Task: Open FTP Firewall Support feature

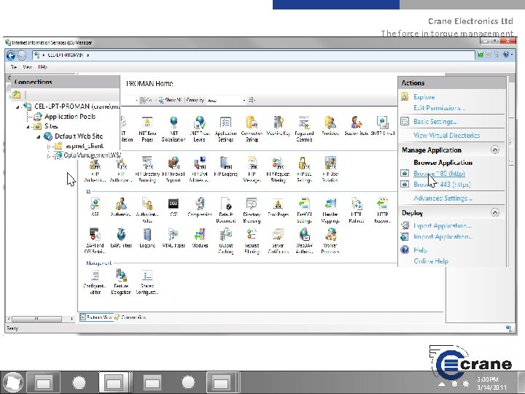Action: coord(174,169)
